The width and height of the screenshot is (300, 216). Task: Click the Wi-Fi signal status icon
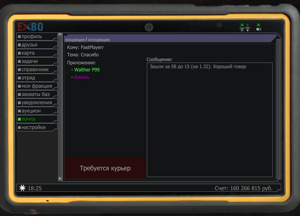(x=248, y=29)
